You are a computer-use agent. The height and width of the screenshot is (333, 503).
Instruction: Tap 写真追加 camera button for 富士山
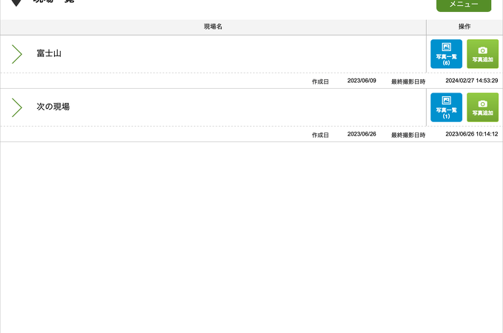point(482,54)
